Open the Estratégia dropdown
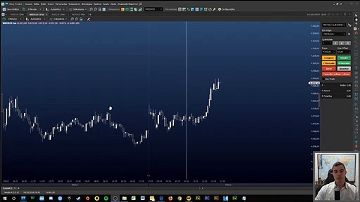 334,34
